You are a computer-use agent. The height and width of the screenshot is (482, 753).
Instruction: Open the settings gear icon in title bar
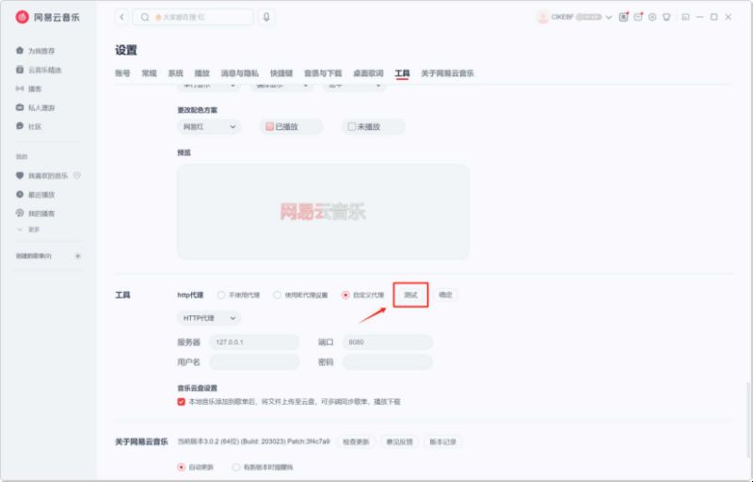click(652, 17)
